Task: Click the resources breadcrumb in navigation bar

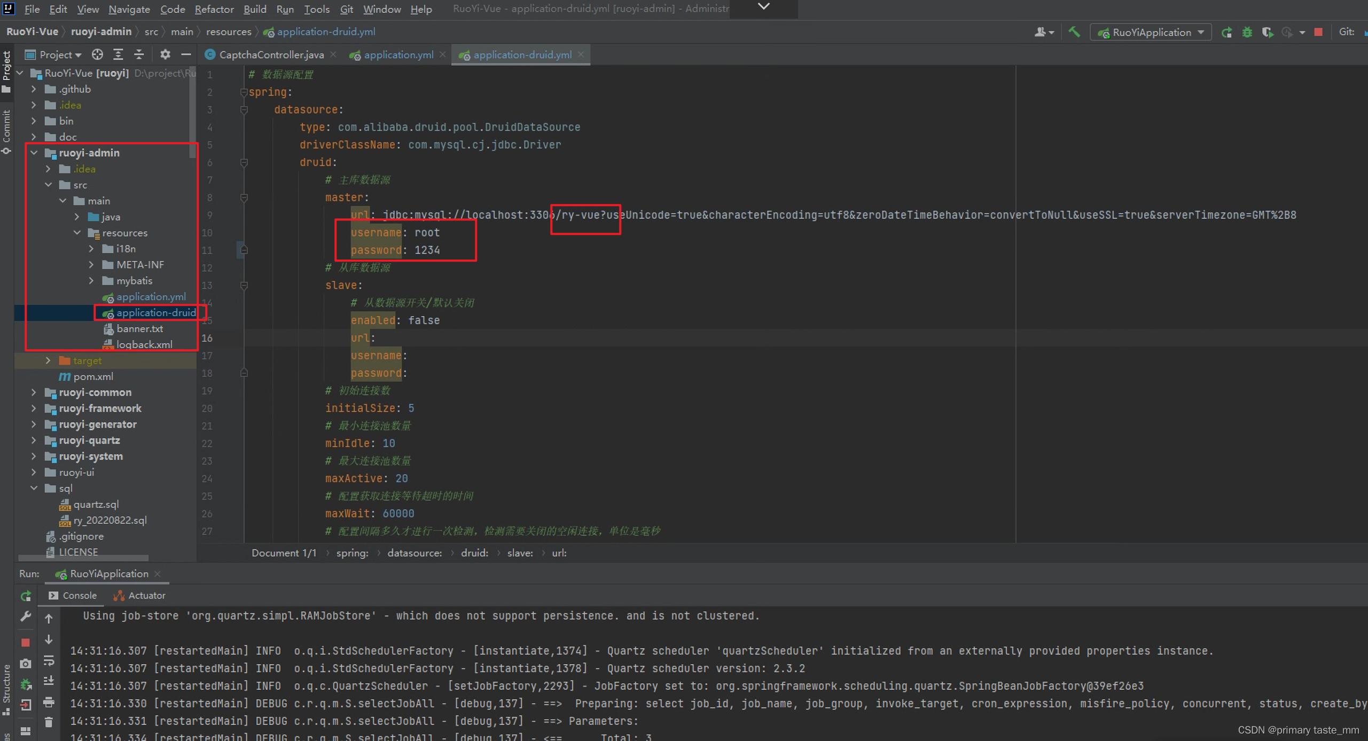Action: (229, 32)
